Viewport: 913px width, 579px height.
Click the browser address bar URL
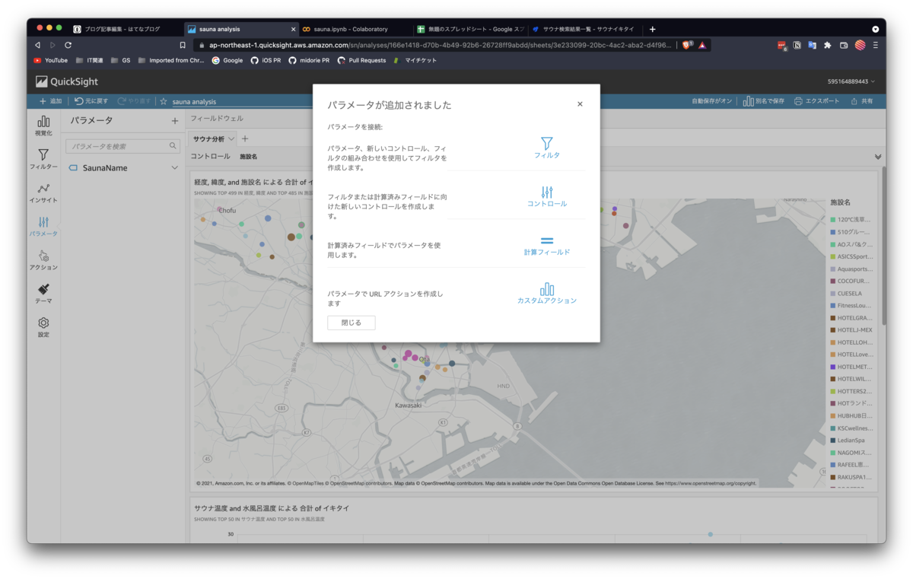(x=441, y=45)
